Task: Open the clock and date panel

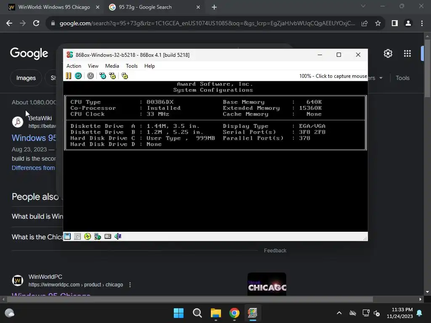Action: [x=400, y=313]
